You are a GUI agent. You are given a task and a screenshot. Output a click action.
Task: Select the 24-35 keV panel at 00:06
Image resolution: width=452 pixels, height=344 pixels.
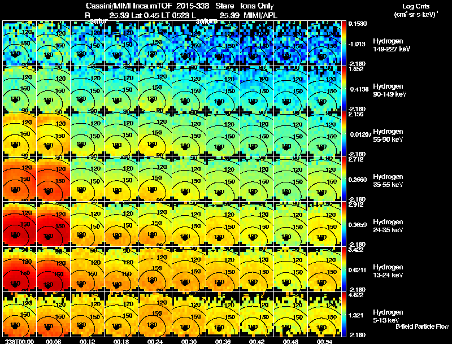pos(53,224)
